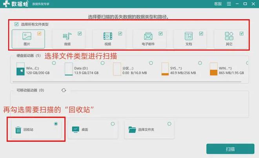Select the 回收站 radio button
This screenshot has width=259, height=158.
click(56, 124)
